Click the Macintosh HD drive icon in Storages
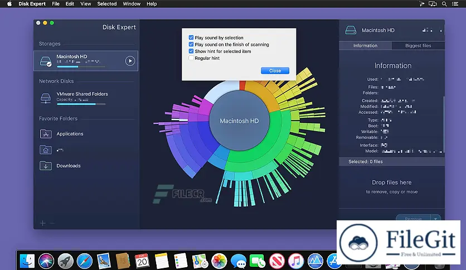The height and width of the screenshot is (270, 466). click(x=46, y=61)
